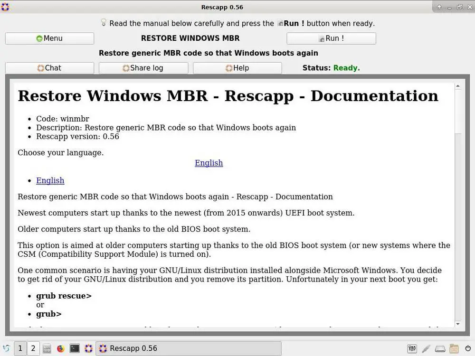
Task: Follow the bulleted English link
Action: point(50,180)
